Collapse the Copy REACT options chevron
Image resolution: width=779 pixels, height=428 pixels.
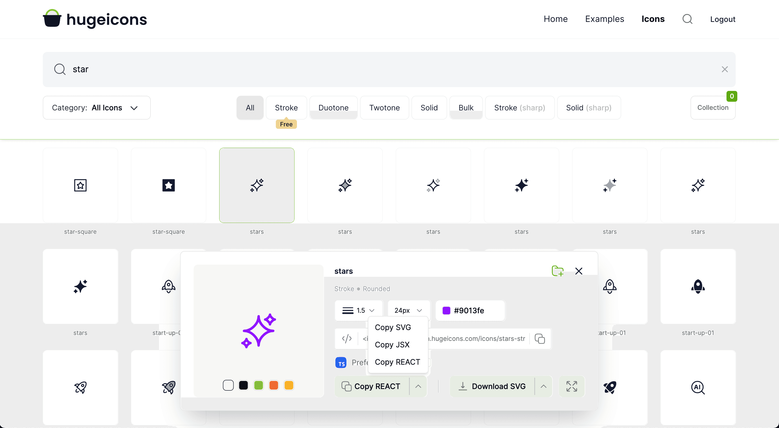(418, 386)
